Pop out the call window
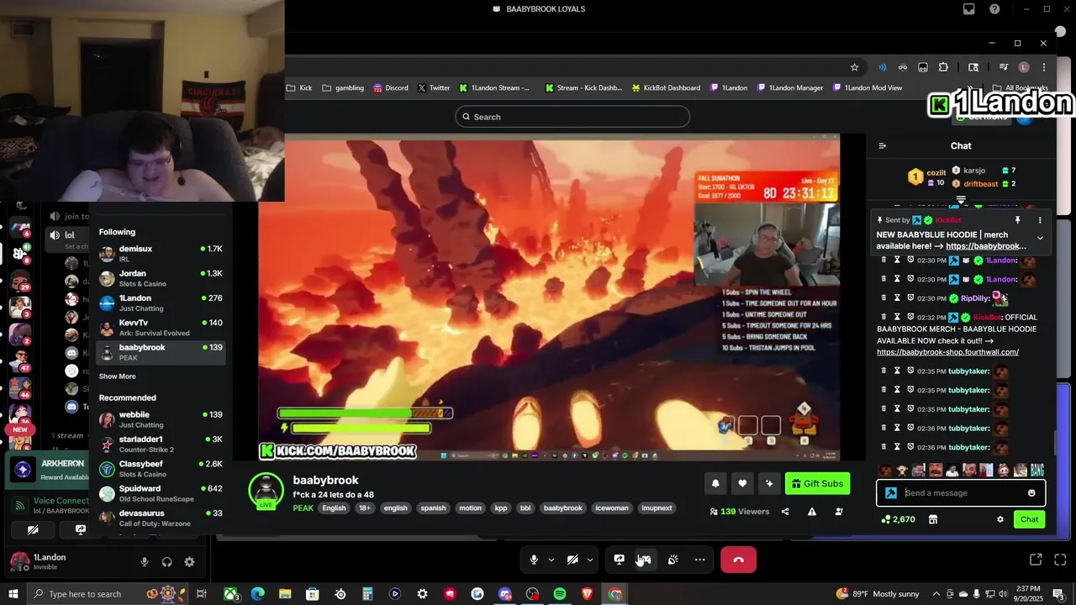 (x=1036, y=560)
